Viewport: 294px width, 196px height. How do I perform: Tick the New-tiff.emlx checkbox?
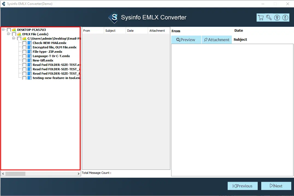[x=24, y=60]
